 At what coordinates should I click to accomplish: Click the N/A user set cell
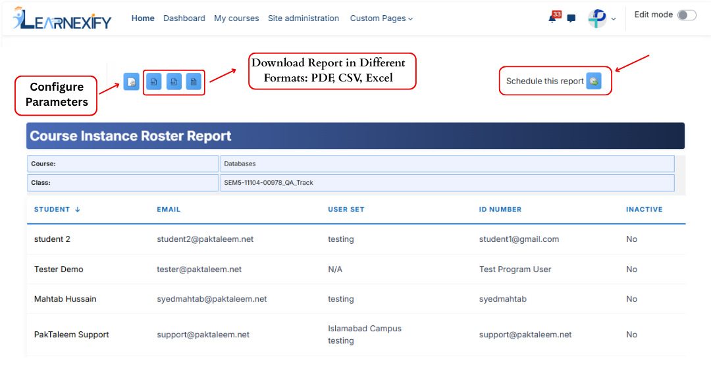pyautogui.click(x=335, y=269)
